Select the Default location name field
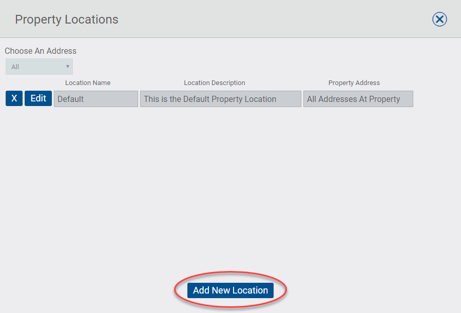461x313 pixels. point(95,99)
